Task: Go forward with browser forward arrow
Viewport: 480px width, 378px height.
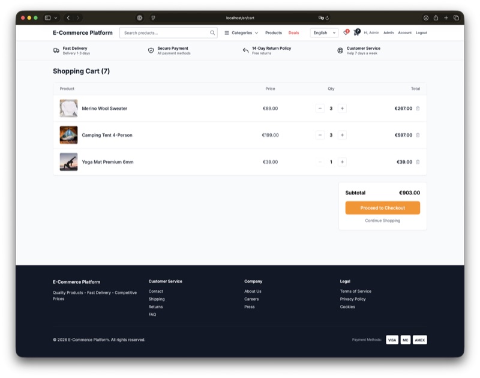Action: click(x=78, y=18)
